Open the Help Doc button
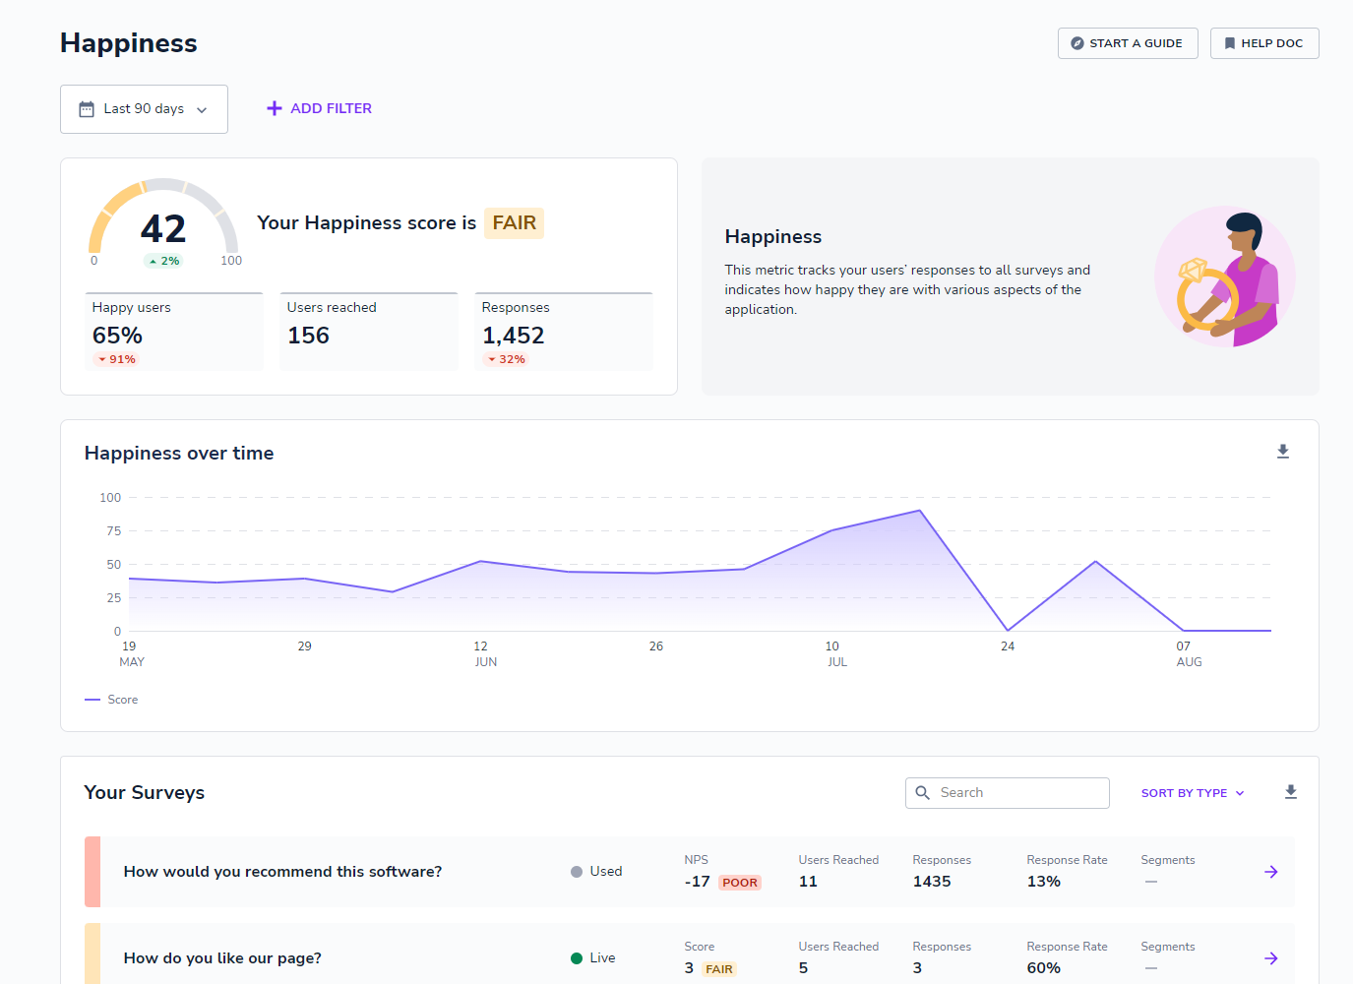1353x984 pixels. [x=1264, y=43]
